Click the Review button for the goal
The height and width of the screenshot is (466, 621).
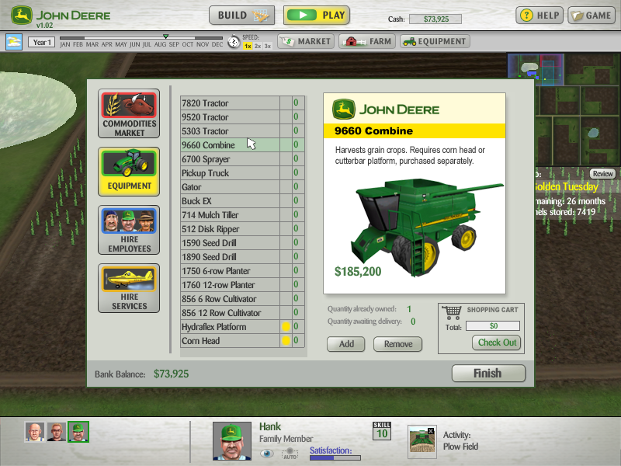[x=602, y=173]
